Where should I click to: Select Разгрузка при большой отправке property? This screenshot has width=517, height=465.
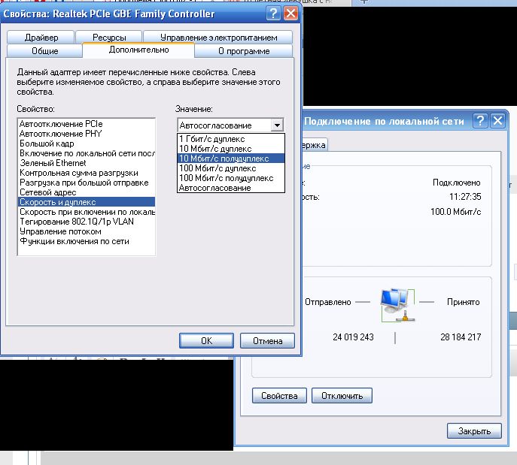[x=87, y=183]
